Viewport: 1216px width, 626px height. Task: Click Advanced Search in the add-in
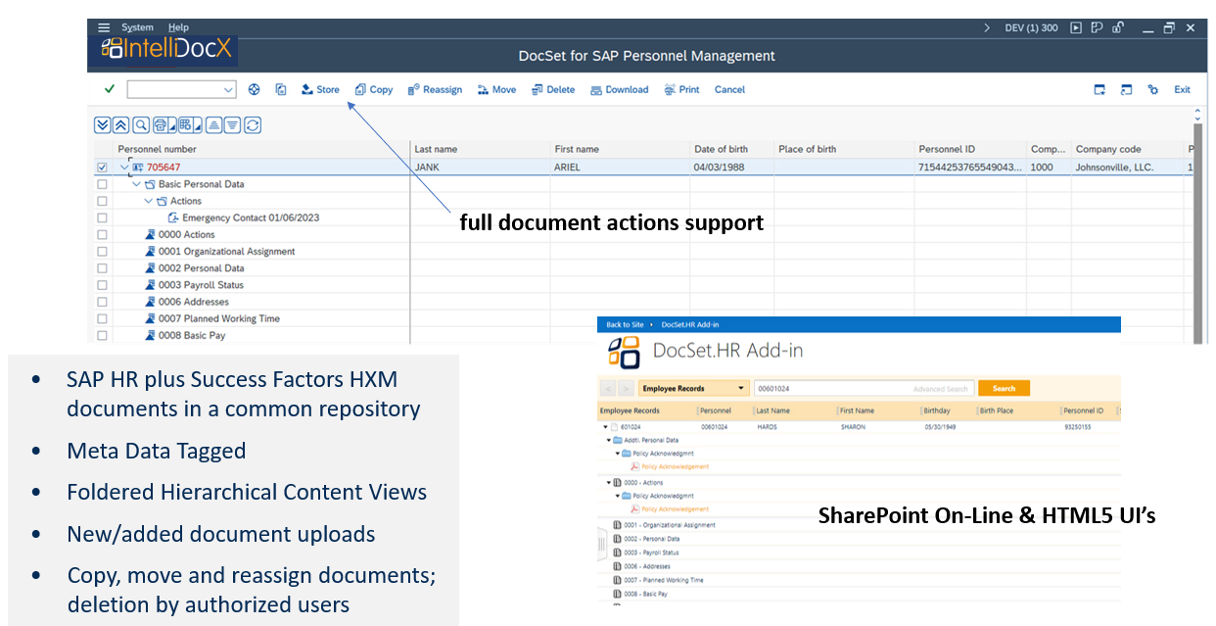(x=942, y=389)
